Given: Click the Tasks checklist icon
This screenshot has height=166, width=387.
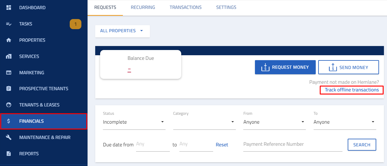Looking at the screenshot, I should pyautogui.click(x=9, y=24).
